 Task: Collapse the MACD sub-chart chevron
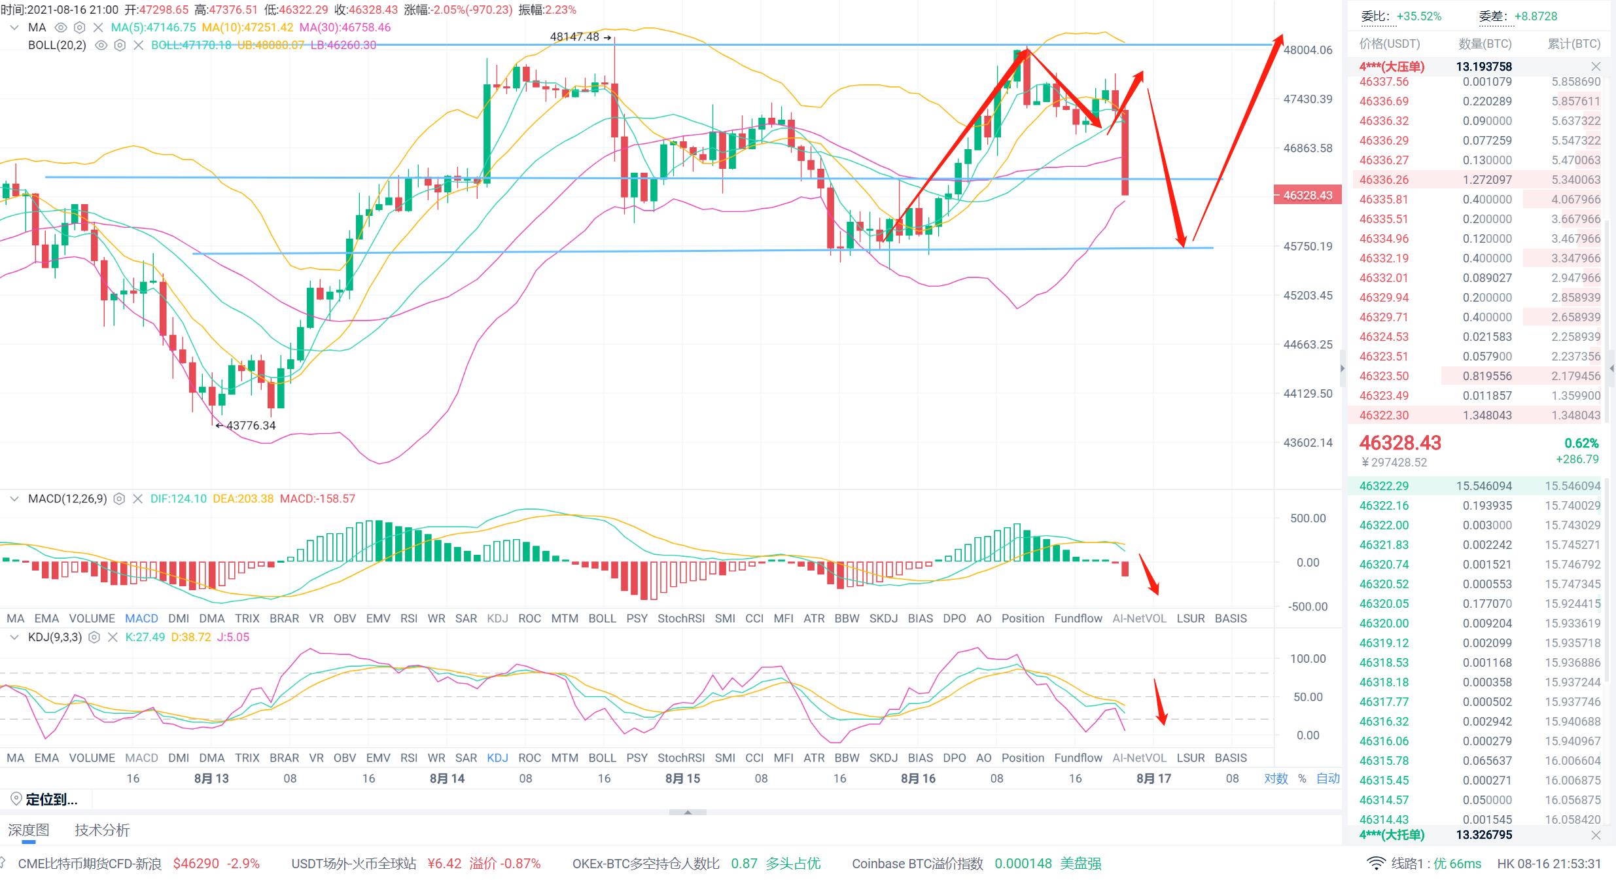(x=14, y=499)
